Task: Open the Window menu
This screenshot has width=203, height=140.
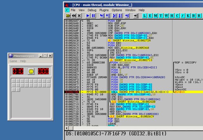Action: click(x=130, y=10)
